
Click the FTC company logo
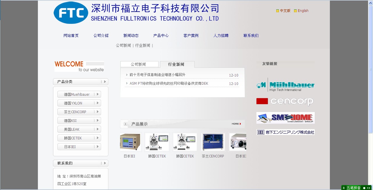tap(71, 13)
